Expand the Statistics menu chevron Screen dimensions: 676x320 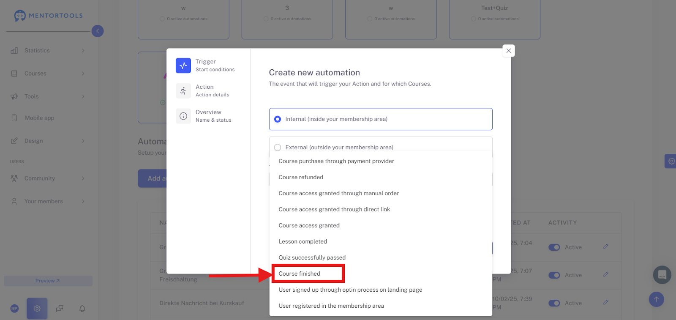coord(83,51)
